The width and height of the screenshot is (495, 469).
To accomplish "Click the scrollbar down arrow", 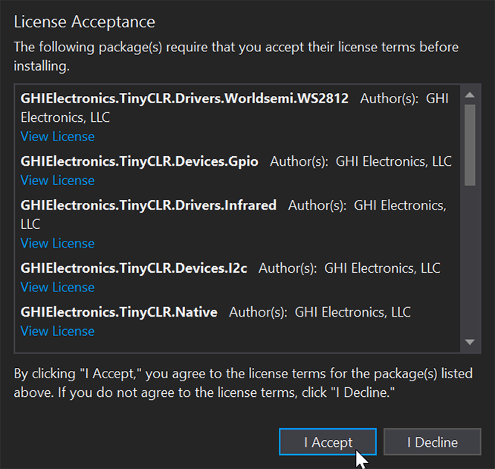I will pos(470,342).
